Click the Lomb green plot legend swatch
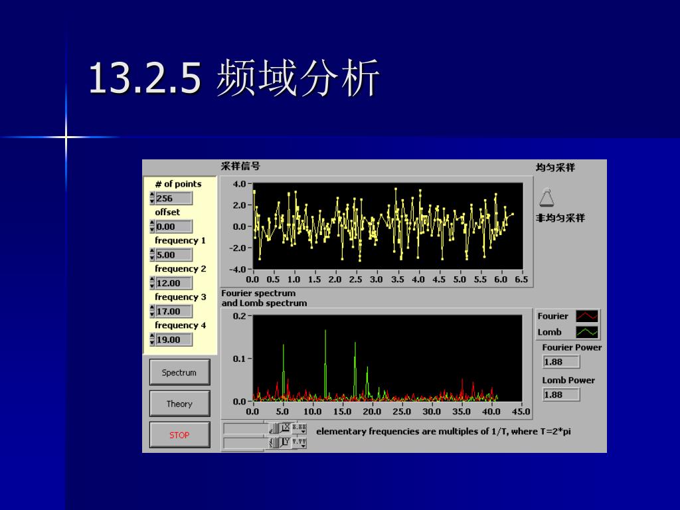Image resolution: width=680 pixels, height=510 pixels. [x=587, y=332]
